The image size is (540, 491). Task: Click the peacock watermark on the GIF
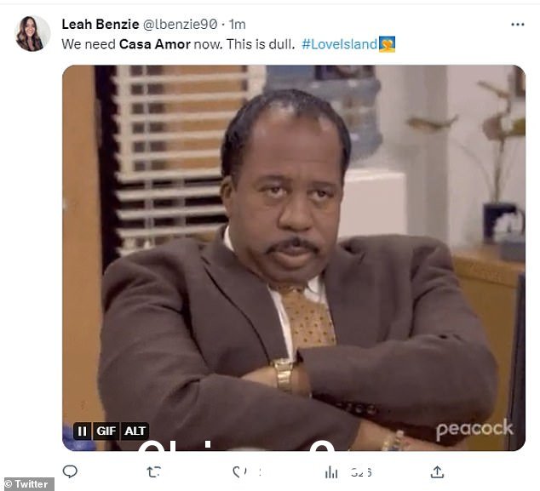[x=474, y=429]
